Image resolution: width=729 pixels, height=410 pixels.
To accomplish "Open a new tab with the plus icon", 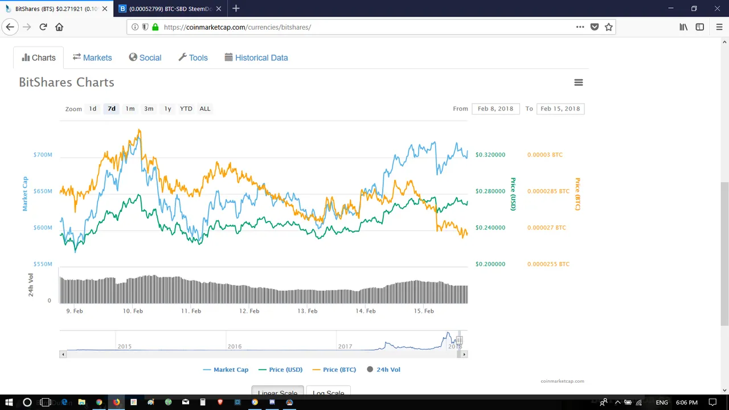I will click(x=236, y=9).
